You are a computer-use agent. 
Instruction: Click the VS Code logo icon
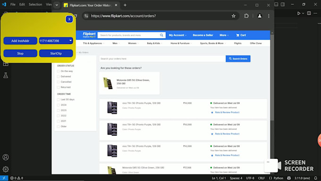(4, 4)
